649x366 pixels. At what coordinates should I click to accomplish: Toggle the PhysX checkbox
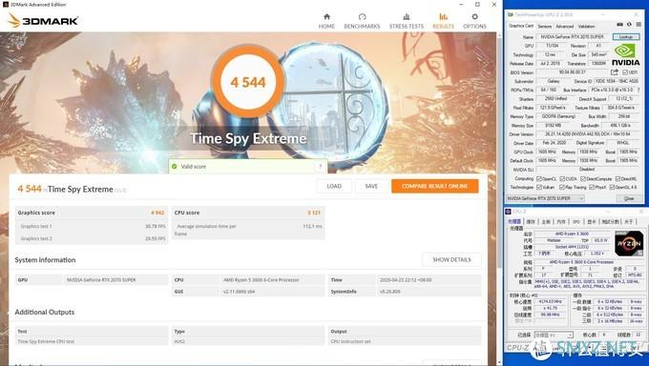pos(592,188)
